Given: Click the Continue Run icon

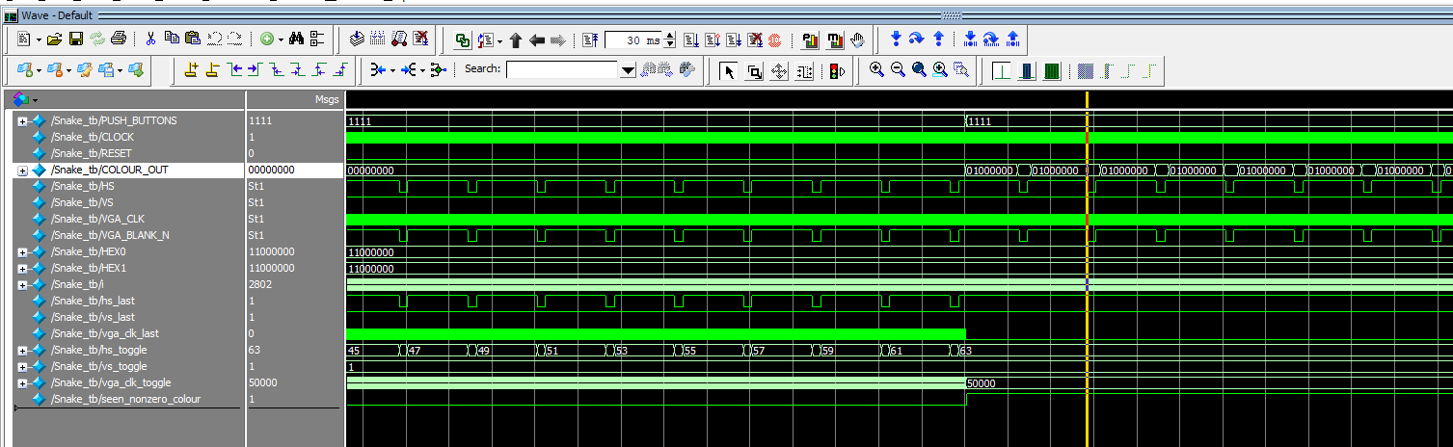Looking at the screenshot, I should 713,39.
